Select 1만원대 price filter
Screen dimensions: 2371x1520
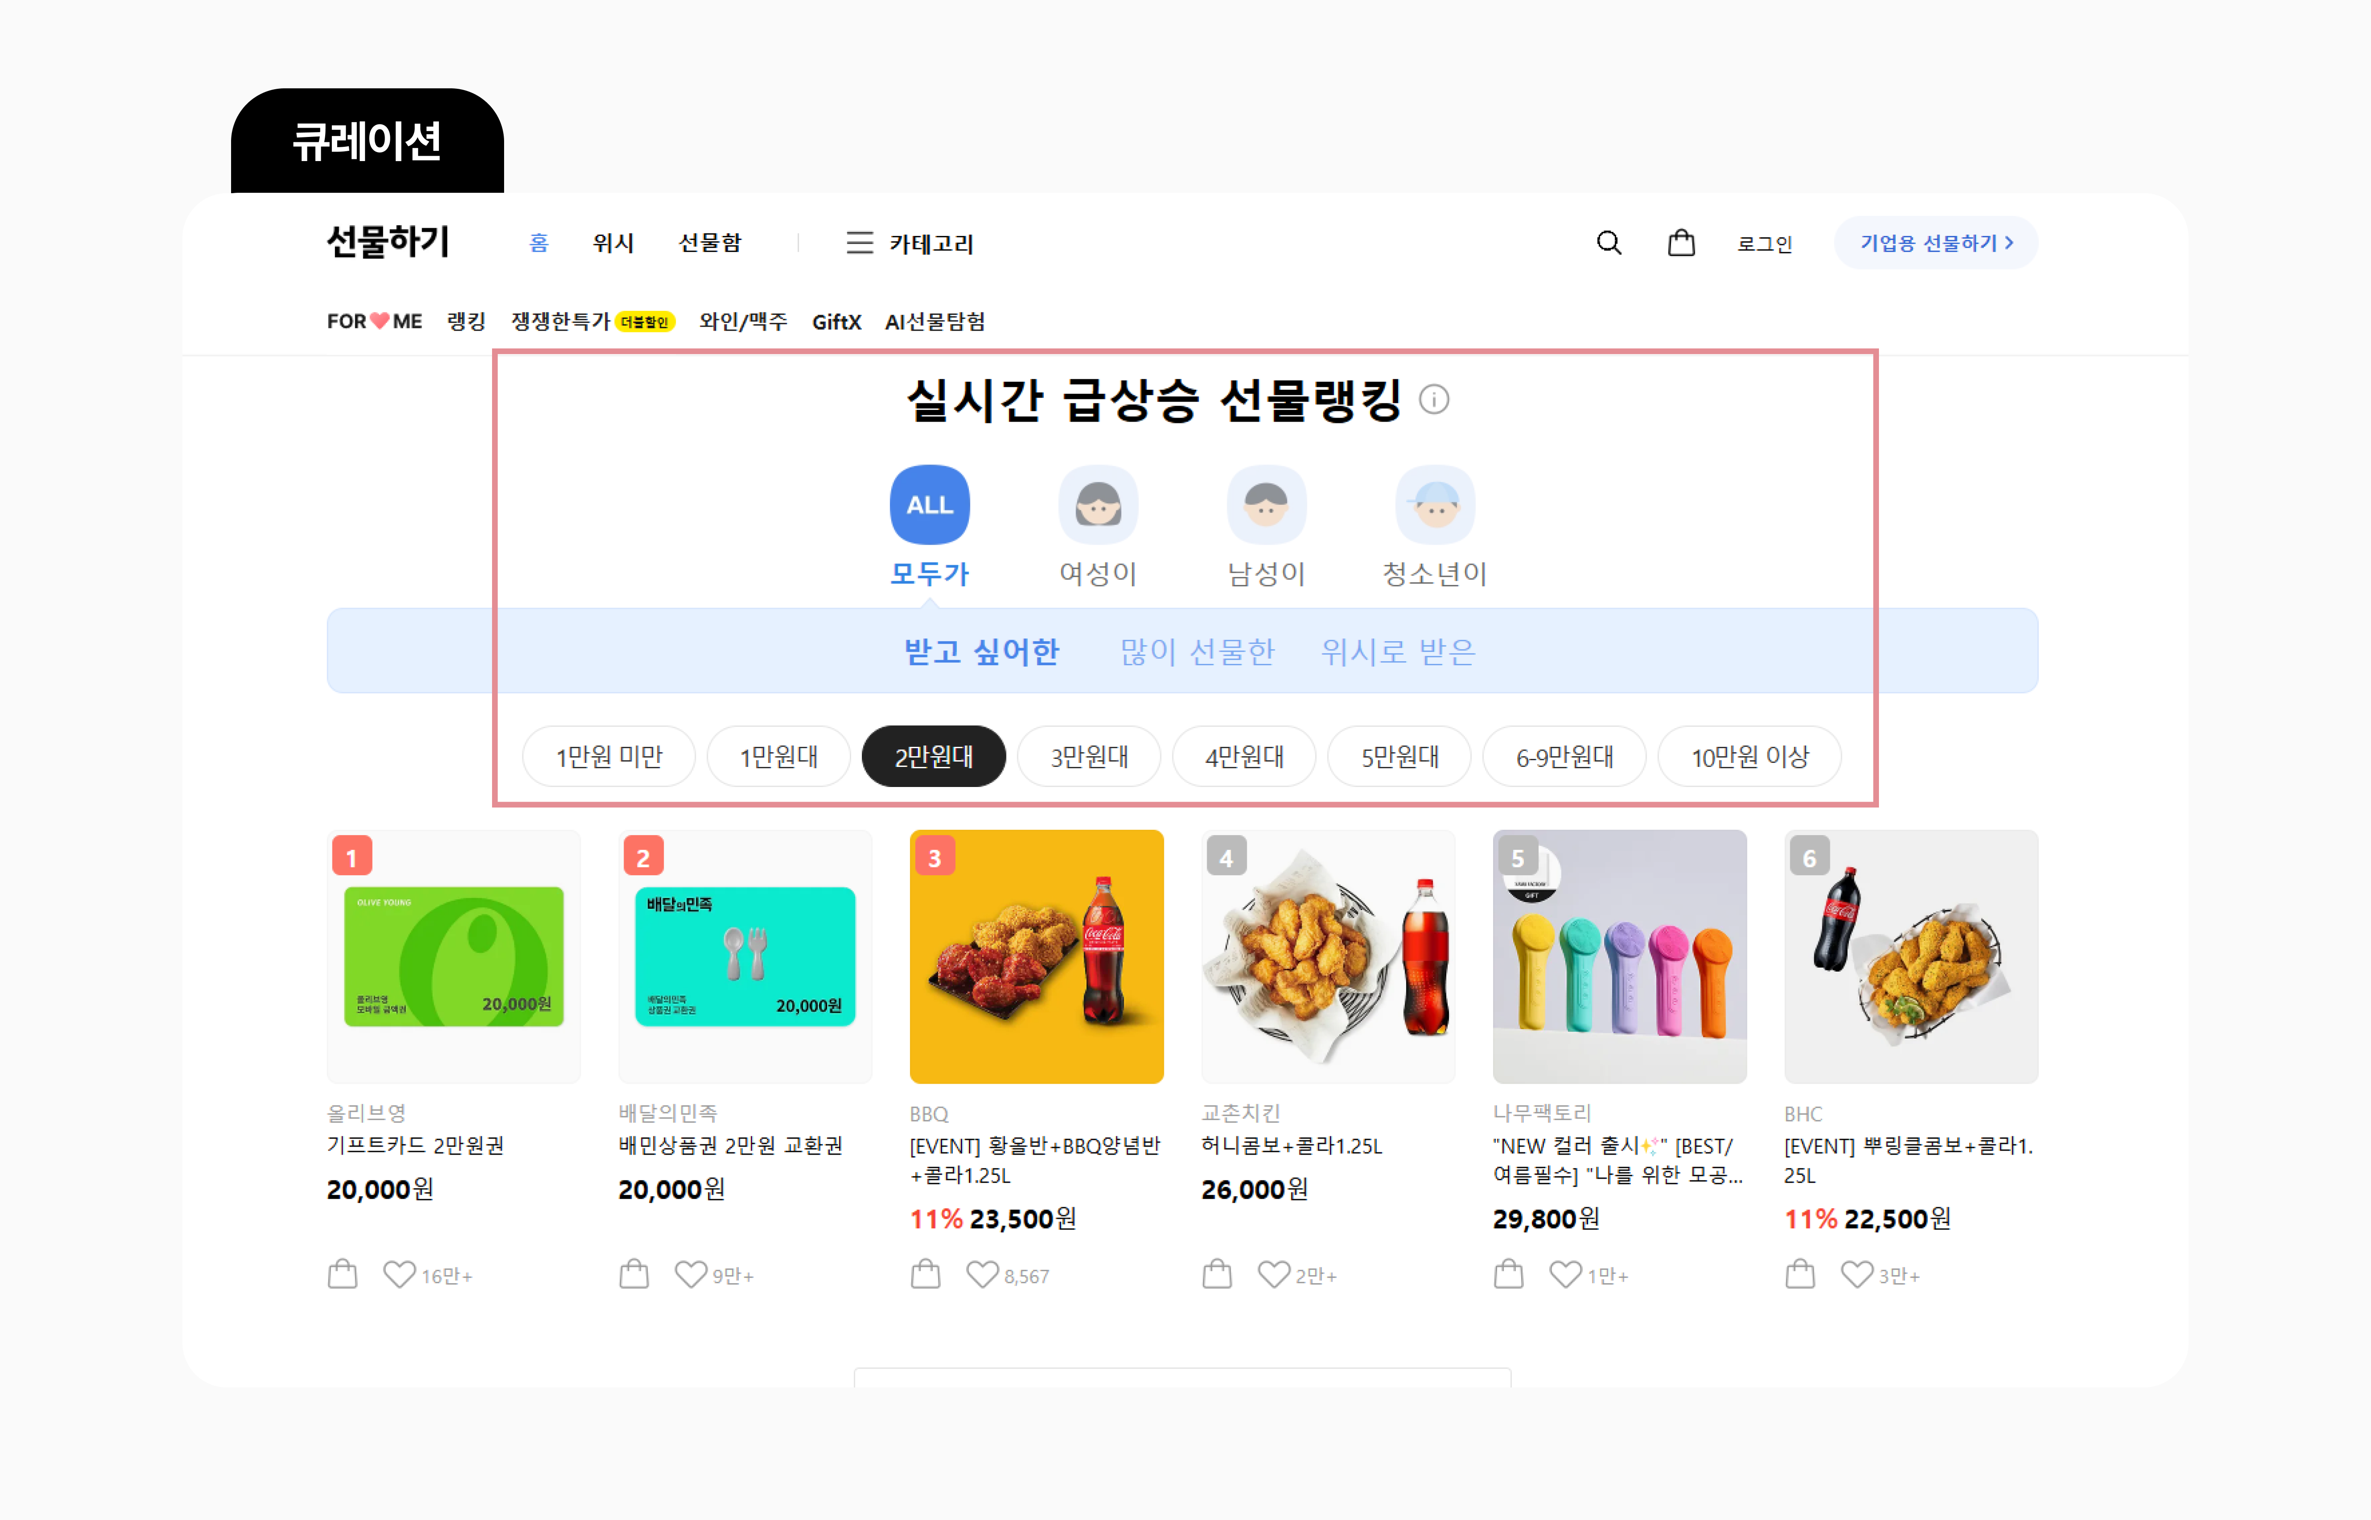coord(778,757)
